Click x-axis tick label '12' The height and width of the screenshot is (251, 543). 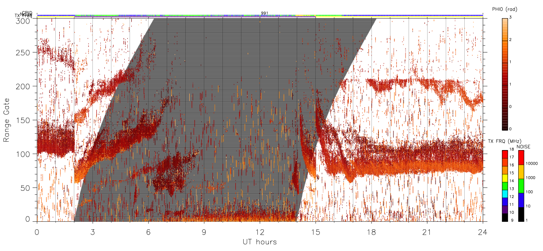point(260,232)
